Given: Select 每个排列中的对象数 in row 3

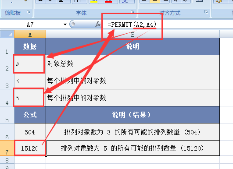Looking at the screenshot, I should [x=133, y=81].
